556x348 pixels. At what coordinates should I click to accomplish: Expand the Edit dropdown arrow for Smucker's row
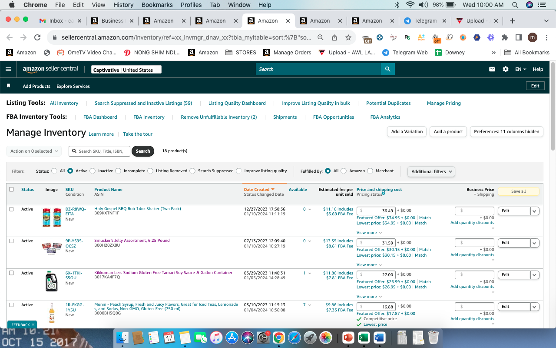pyautogui.click(x=535, y=243)
